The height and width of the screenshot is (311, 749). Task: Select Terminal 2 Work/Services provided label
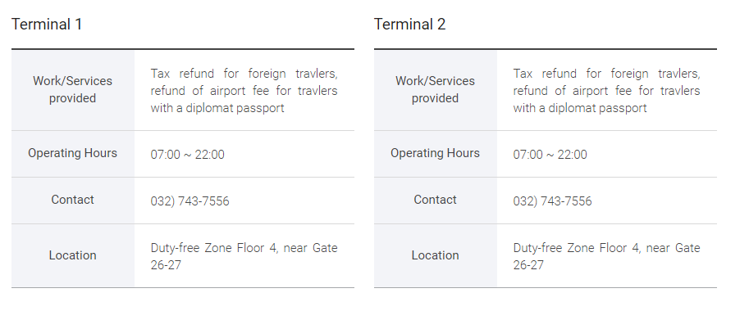[x=435, y=89]
